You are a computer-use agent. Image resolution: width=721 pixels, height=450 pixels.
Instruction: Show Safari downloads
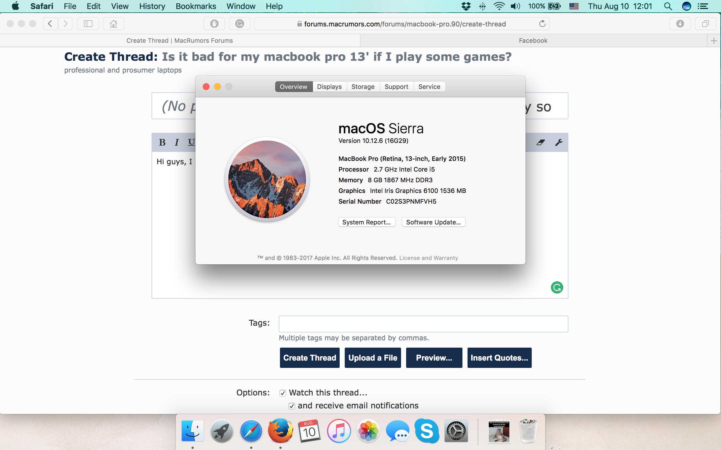[680, 24]
